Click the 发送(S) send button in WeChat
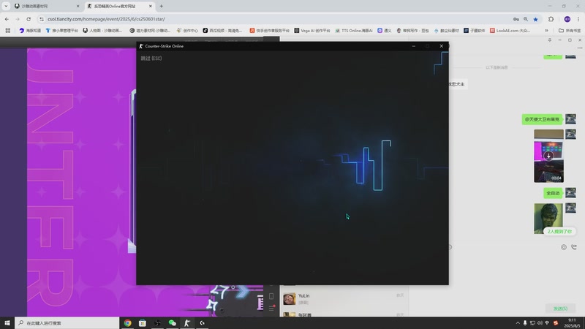Screen dimensions: 585x329 point(560,309)
